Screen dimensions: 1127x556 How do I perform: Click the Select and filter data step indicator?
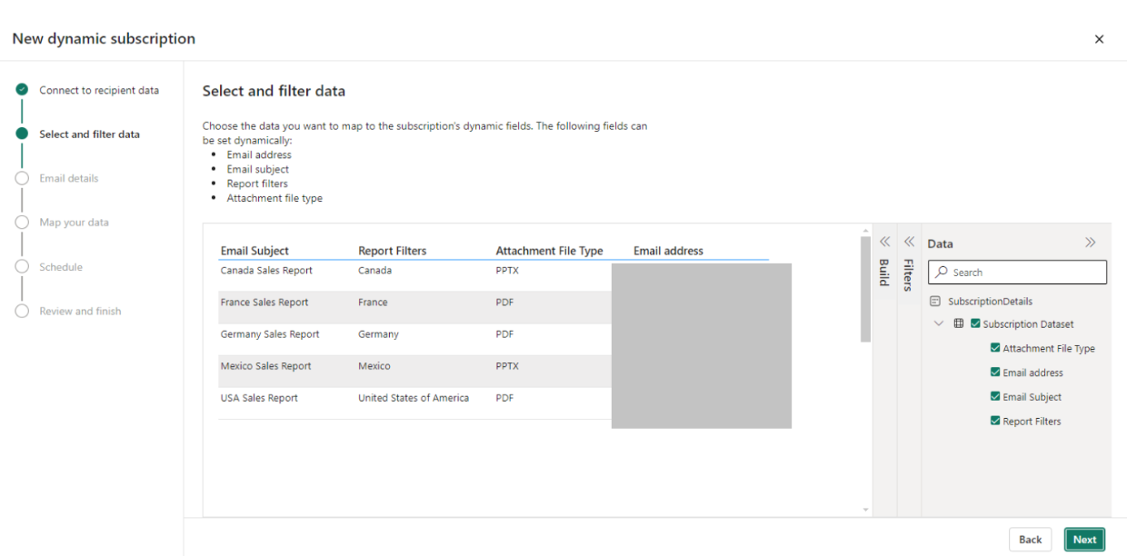click(24, 134)
